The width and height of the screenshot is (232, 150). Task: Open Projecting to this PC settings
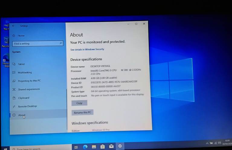point(29,81)
